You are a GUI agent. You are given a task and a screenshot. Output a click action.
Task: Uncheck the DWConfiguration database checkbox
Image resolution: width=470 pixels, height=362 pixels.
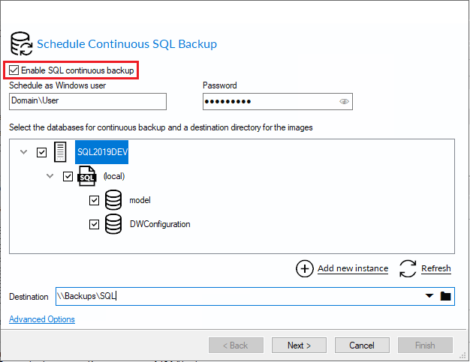pyautogui.click(x=95, y=224)
